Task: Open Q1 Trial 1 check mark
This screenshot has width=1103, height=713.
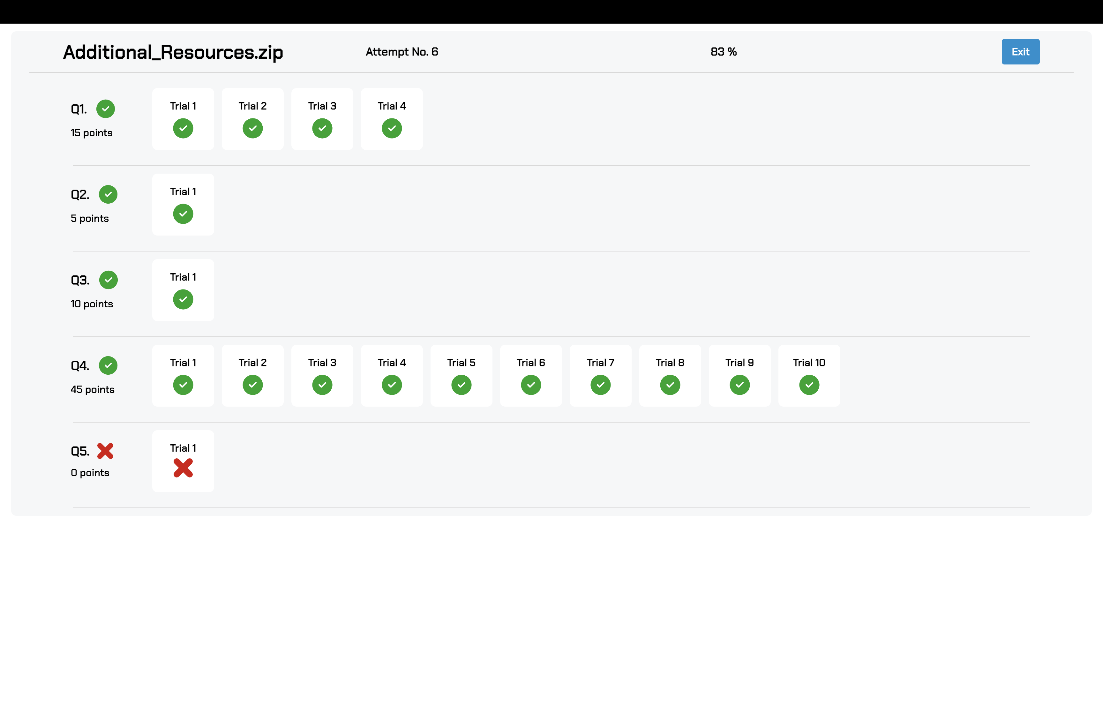Action: [x=183, y=128]
